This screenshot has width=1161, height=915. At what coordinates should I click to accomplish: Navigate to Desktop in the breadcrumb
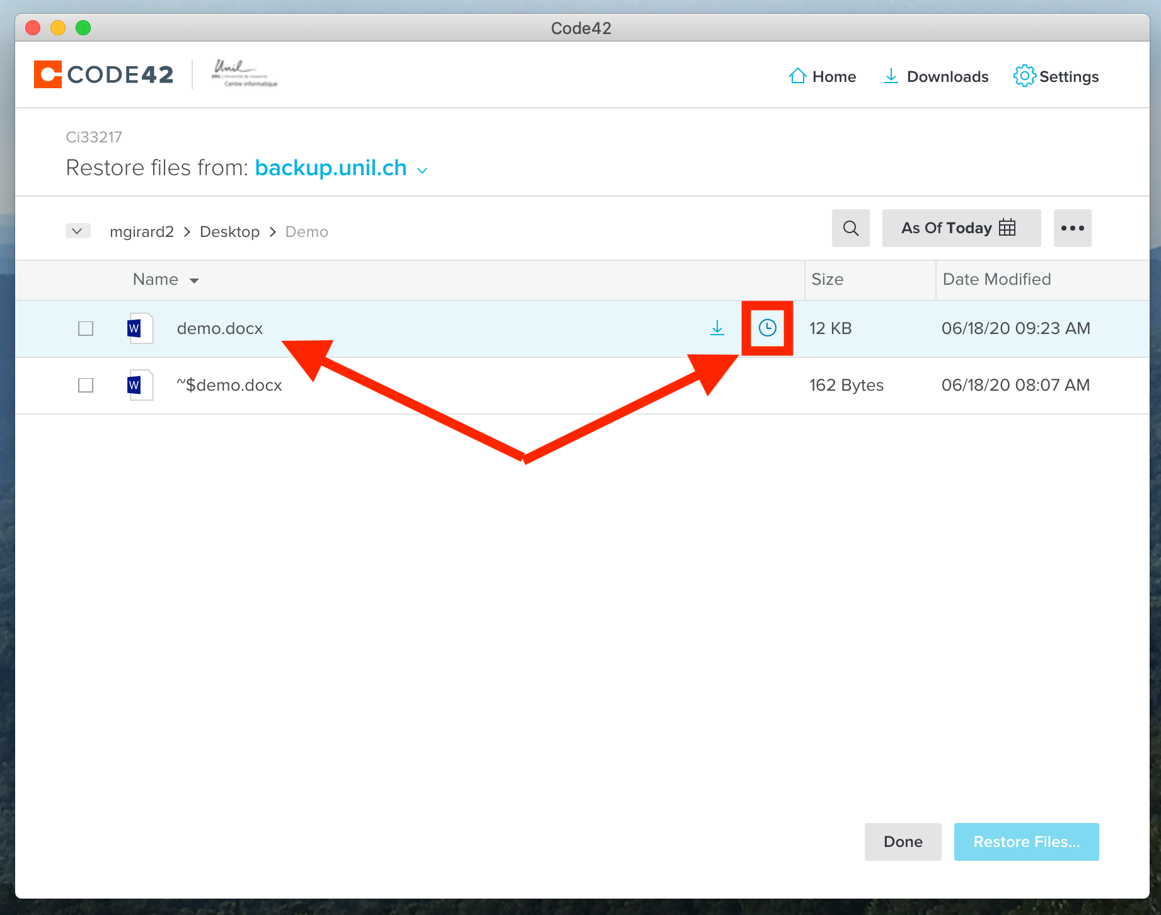[229, 232]
